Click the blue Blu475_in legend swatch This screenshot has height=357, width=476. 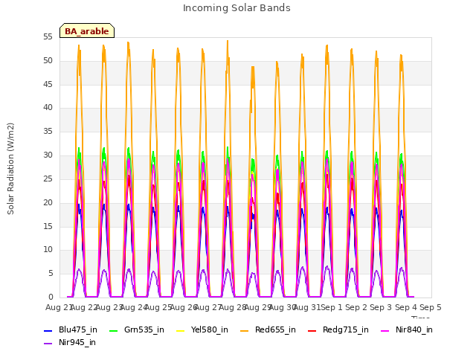coord(48,330)
